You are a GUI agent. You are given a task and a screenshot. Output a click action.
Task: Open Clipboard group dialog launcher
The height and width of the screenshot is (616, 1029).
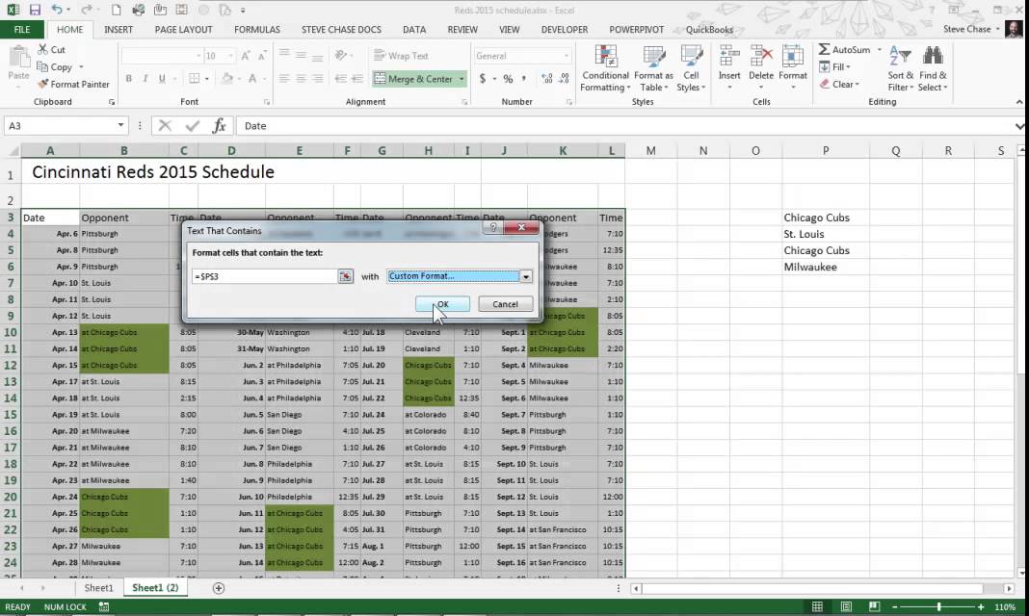coord(112,102)
